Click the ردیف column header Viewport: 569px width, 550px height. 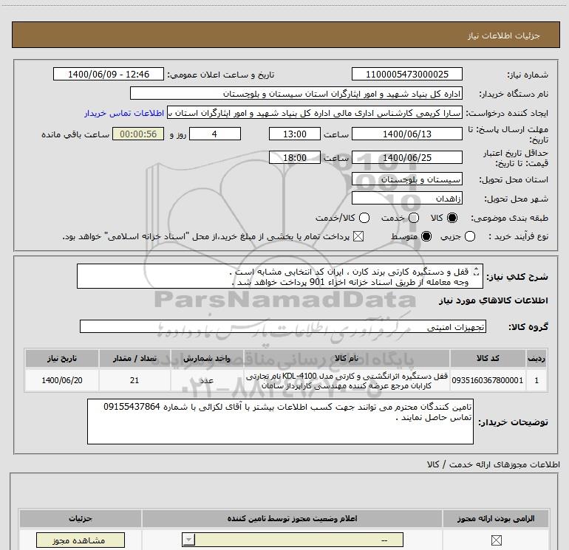pos(536,358)
